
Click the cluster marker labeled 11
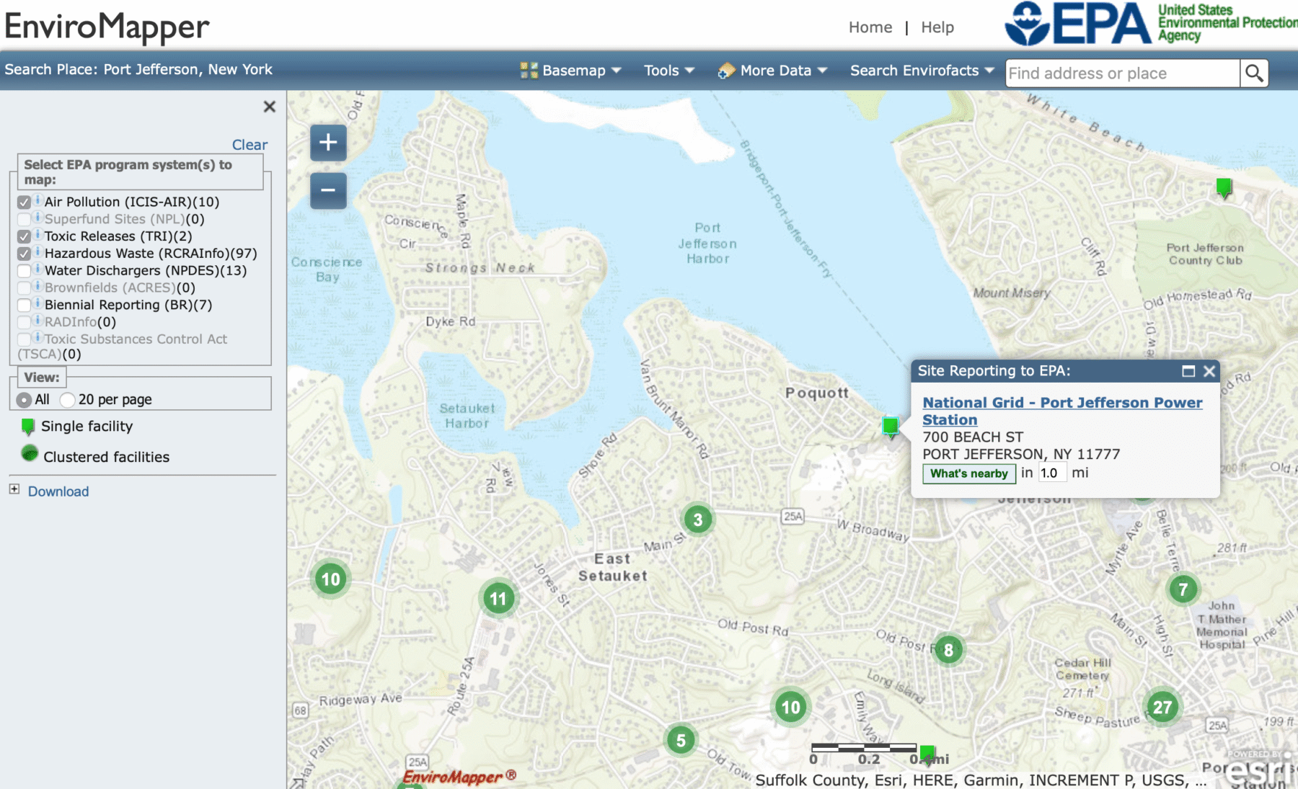tap(498, 598)
